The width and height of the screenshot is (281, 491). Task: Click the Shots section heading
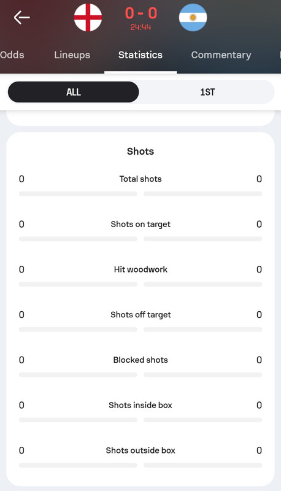[x=140, y=151]
